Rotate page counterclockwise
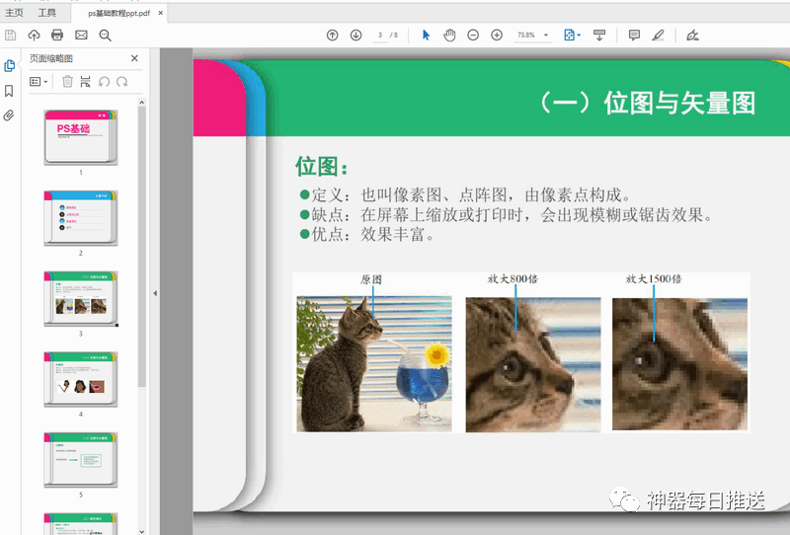Image resolution: width=790 pixels, height=535 pixels. click(105, 81)
